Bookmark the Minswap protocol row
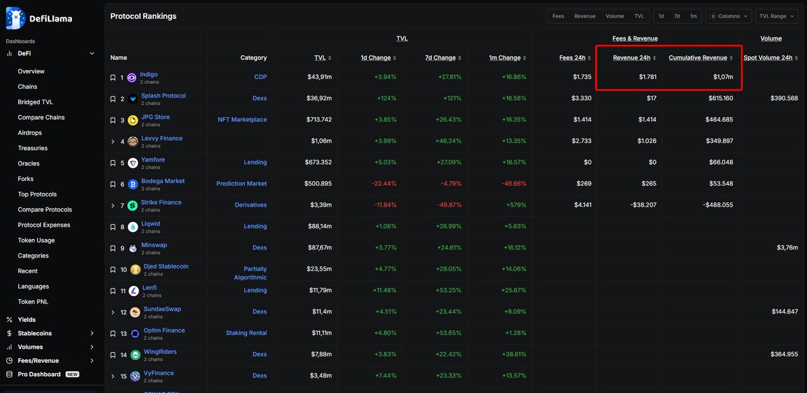 click(113, 248)
